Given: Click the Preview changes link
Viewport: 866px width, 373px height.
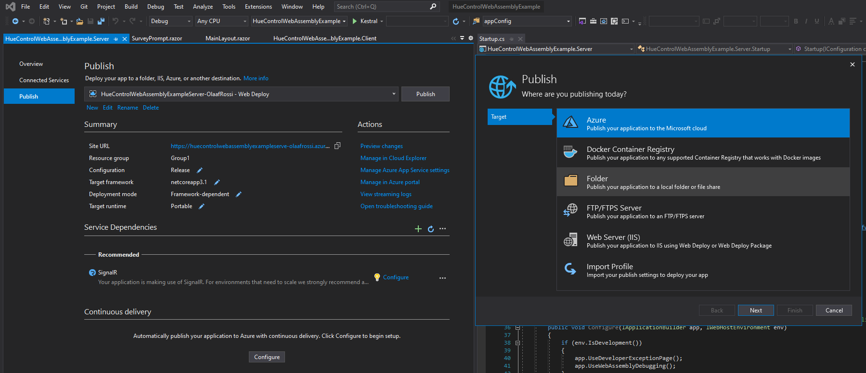Looking at the screenshot, I should (x=382, y=146).
